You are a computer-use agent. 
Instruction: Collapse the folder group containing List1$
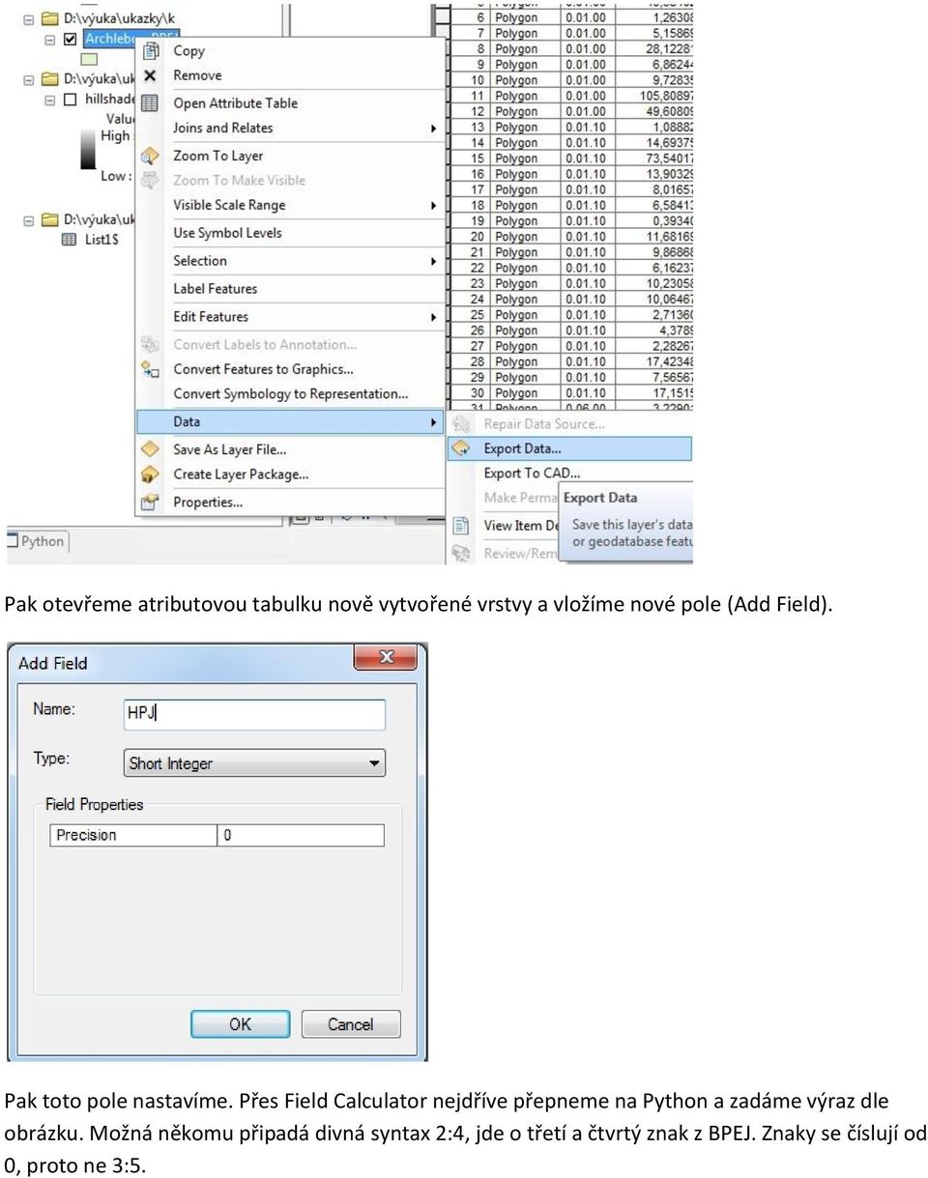point(28,219)
